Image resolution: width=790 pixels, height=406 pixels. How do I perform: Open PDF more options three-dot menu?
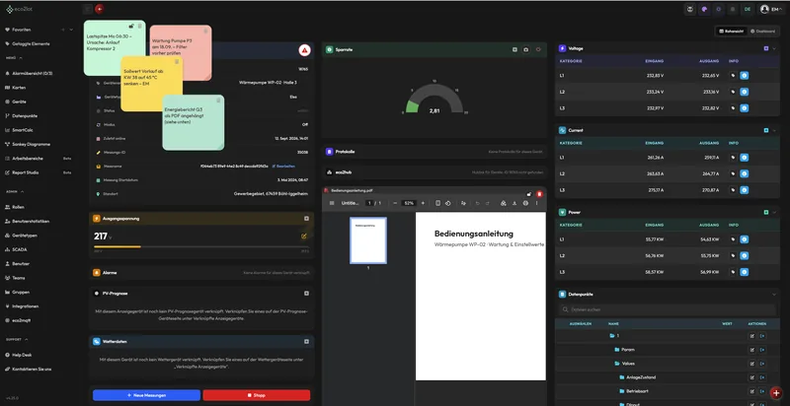point(536,203)
